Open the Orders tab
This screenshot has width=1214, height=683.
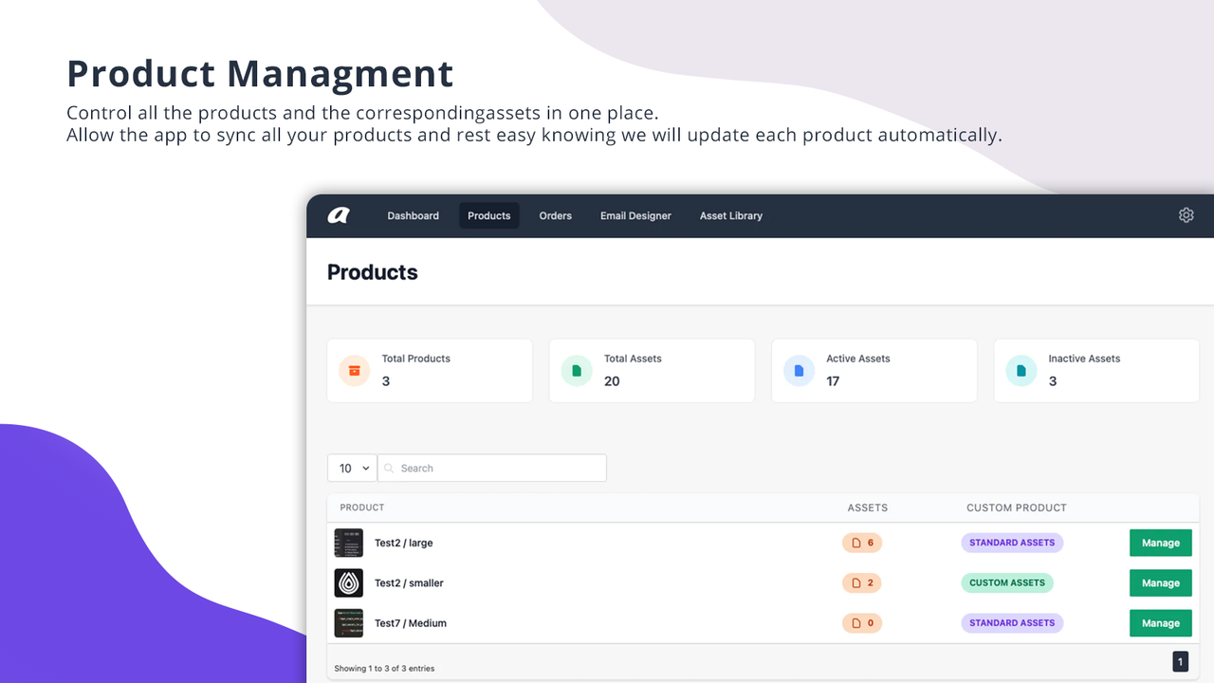(555, 216)
